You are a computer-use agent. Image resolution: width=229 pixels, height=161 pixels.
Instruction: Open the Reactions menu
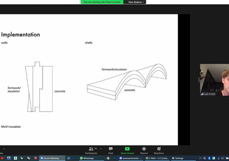[x=159, y=151]
